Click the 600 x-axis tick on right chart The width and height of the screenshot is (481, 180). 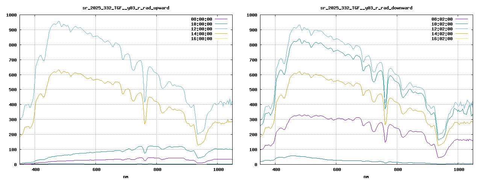coord(337,170)
